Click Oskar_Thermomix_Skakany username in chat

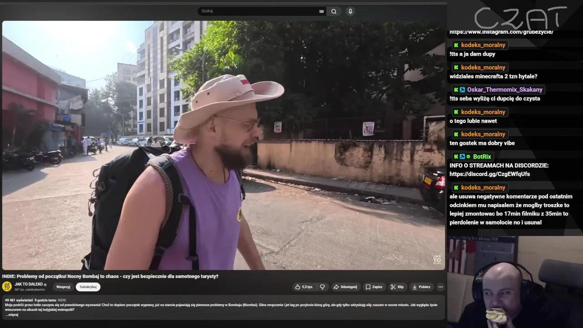(505, 90)
